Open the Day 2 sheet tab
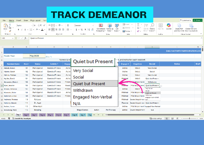 [x=26, y=115]
